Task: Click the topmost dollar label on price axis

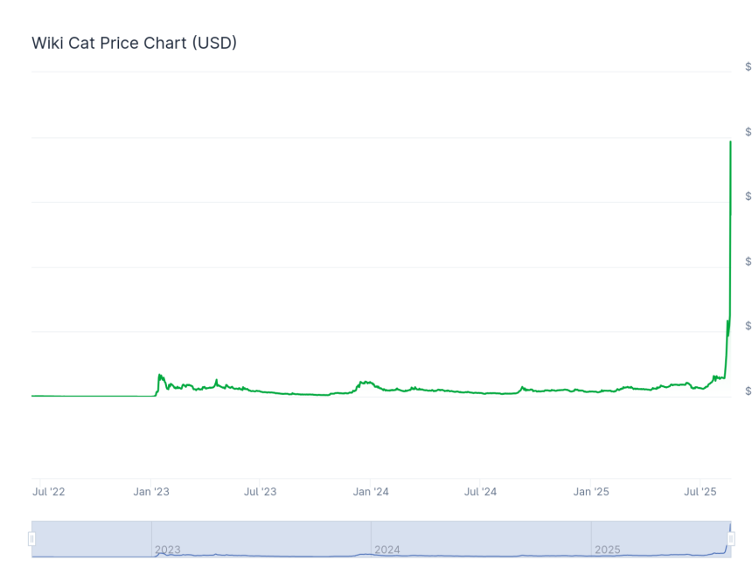Action: [x=748, y=67]
